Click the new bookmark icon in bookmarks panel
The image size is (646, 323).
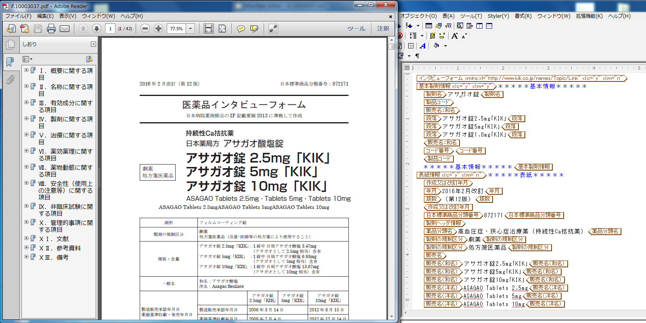pos(89,59)
